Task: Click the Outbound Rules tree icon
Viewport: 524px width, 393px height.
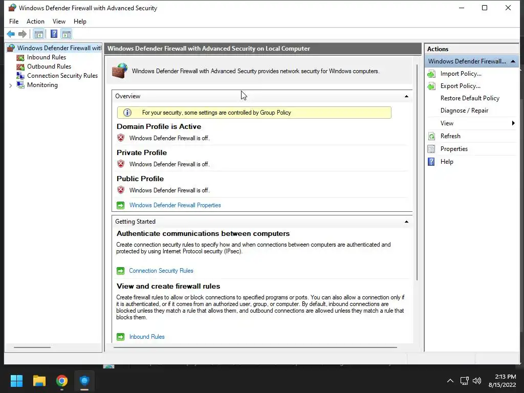Action: (20, 67)
